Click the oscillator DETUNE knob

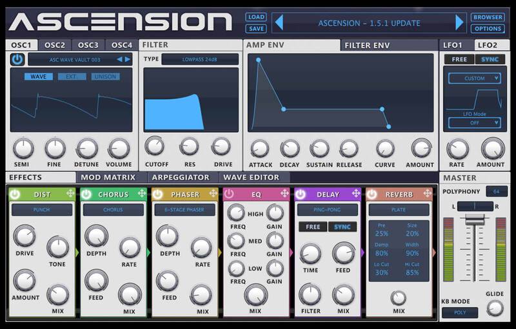point(87,149)
